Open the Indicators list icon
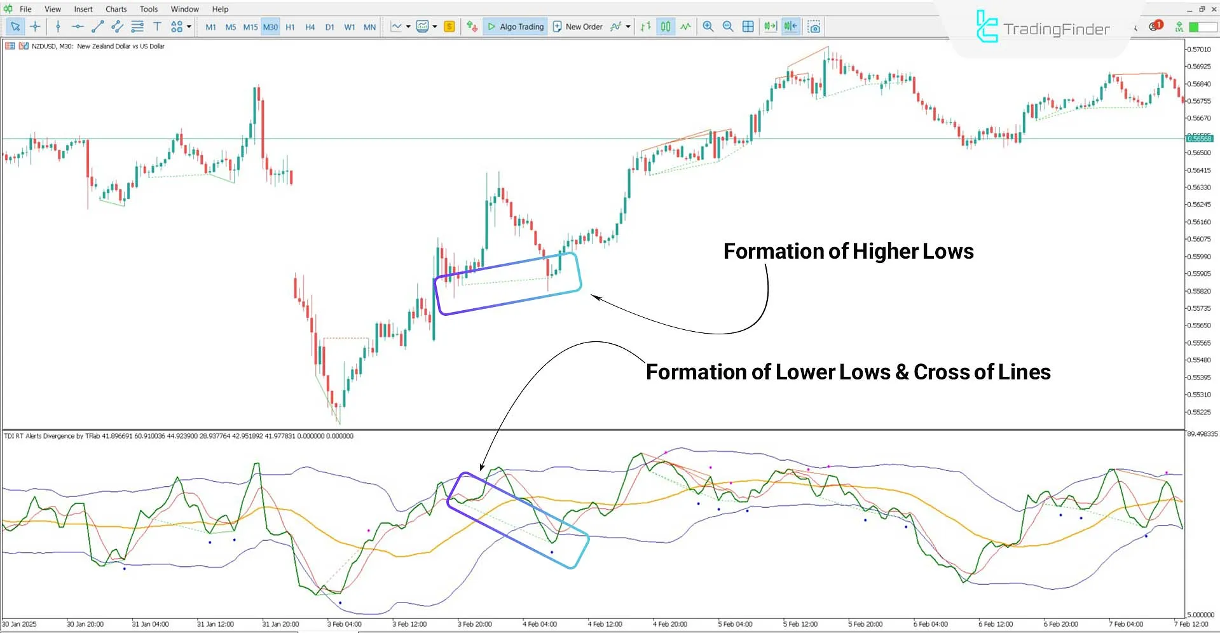The image size is (1220, 633). coord(423,26)
